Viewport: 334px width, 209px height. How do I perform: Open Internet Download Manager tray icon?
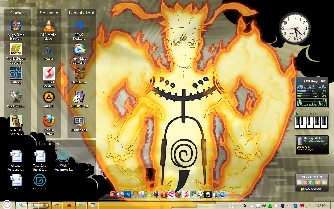point(264,206)
